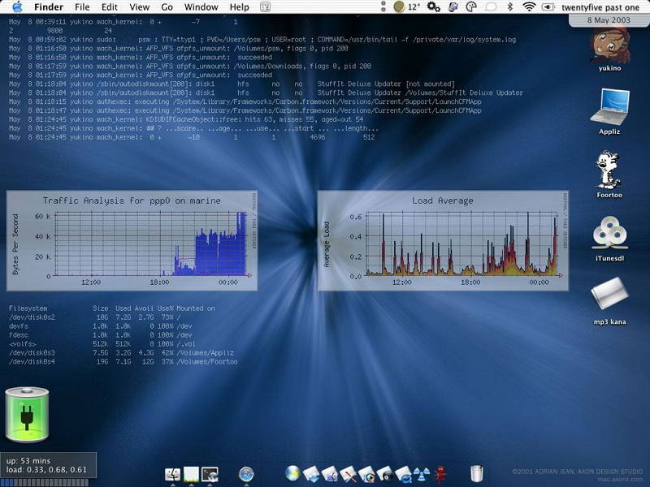
Task: Click the '/Volumes/Appliz' mount point text
Action: coord(206,353)
